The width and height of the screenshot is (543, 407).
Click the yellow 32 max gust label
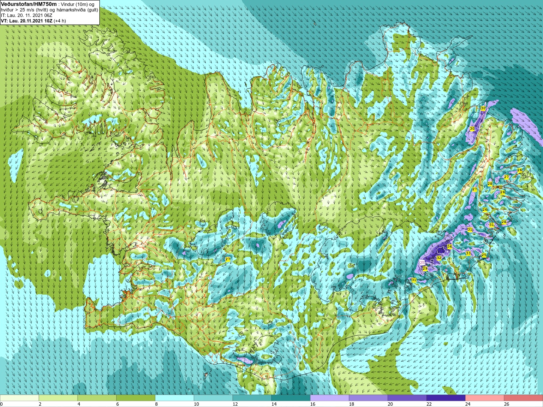(x=439, y=258)
